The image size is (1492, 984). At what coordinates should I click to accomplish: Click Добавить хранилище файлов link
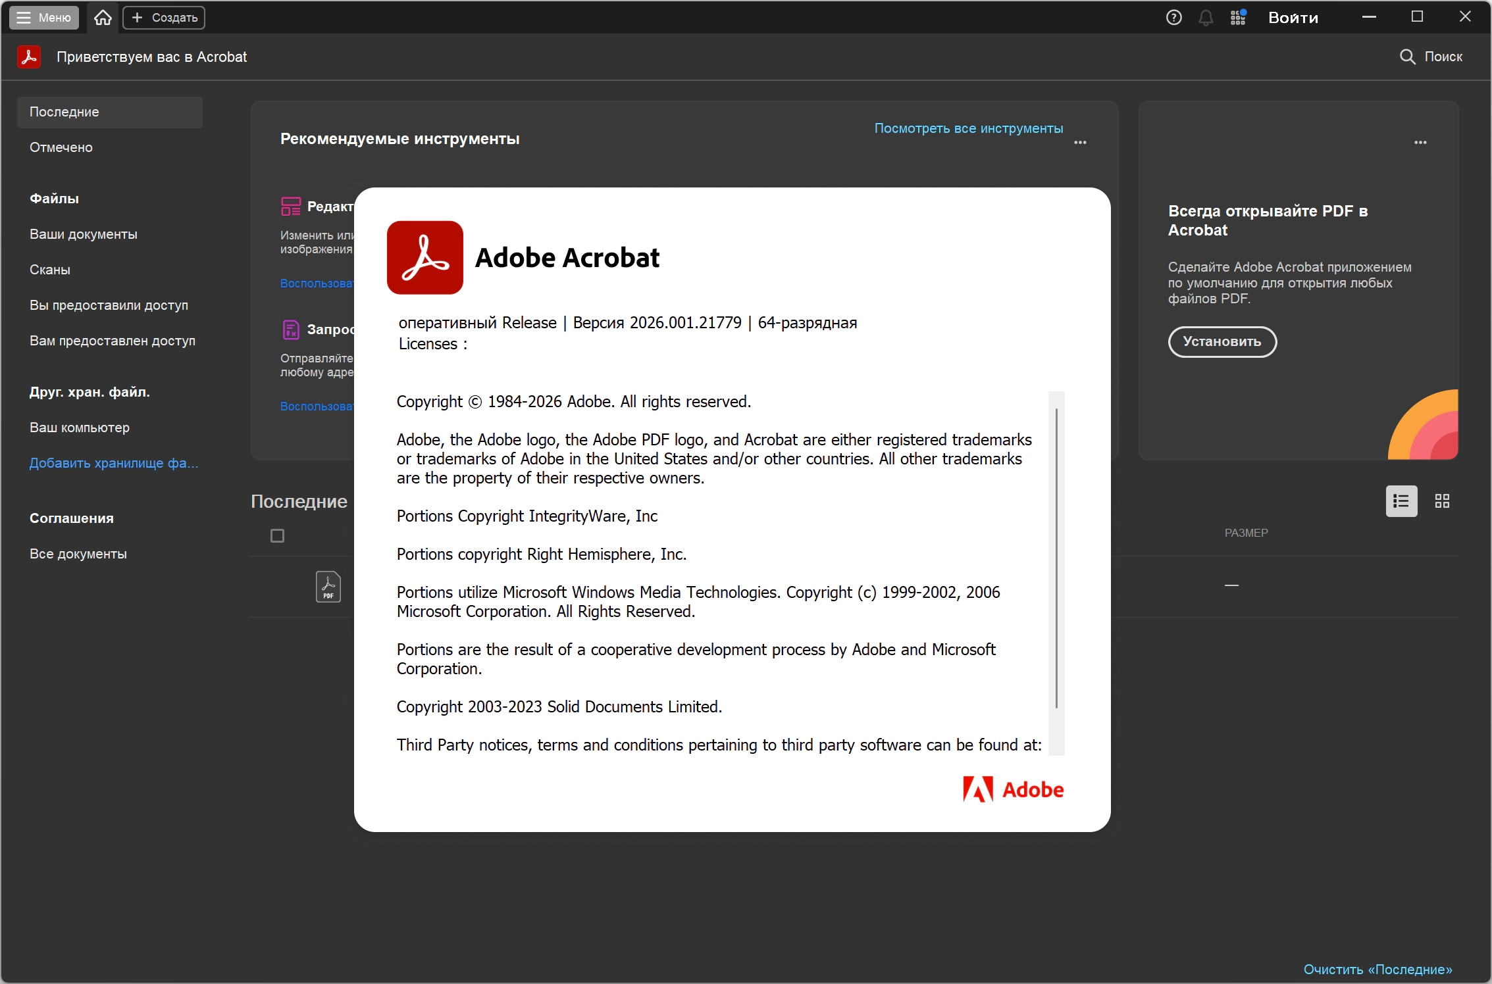tap(114, 463)
